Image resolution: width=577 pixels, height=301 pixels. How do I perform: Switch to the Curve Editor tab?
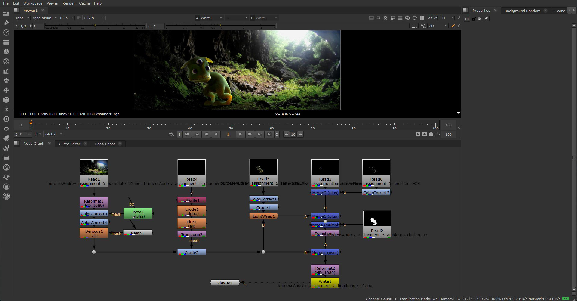point(69,144)
